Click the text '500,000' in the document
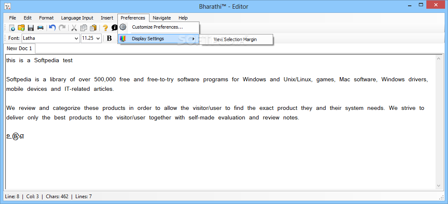This screenshot has width=448, height=204. click(x=105, y=79)
